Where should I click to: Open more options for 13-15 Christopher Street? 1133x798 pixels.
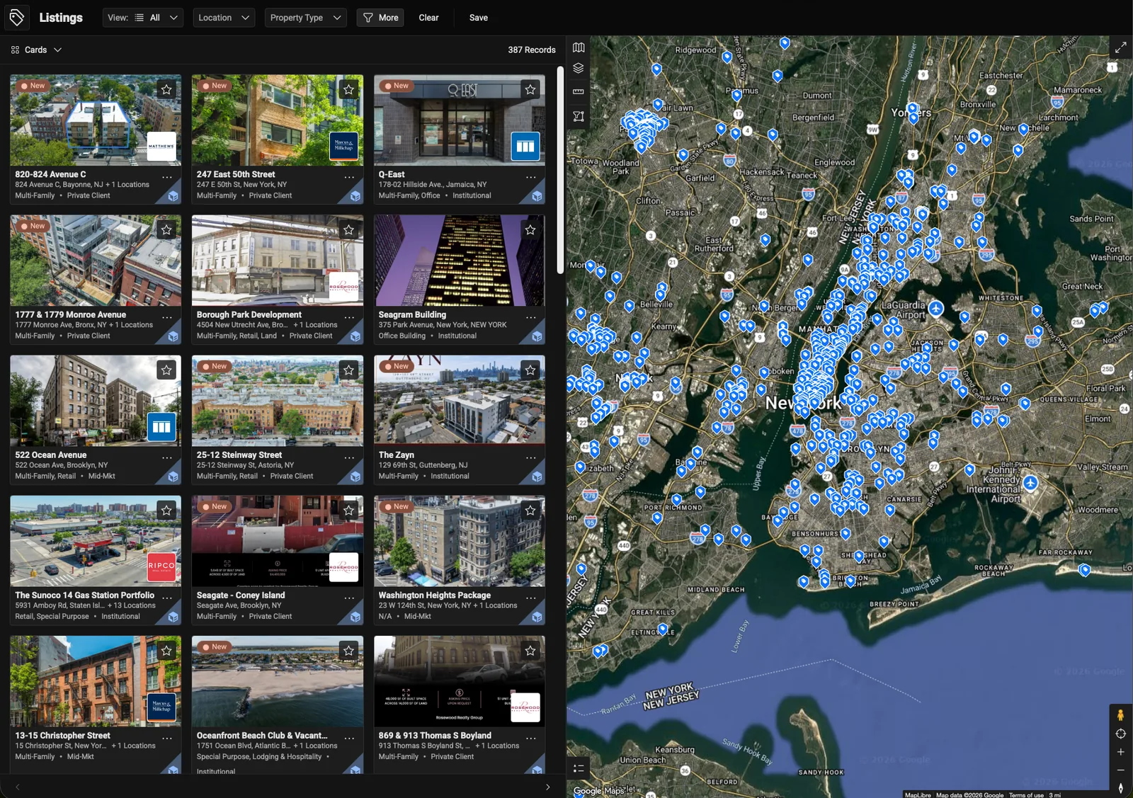(167, 738)
